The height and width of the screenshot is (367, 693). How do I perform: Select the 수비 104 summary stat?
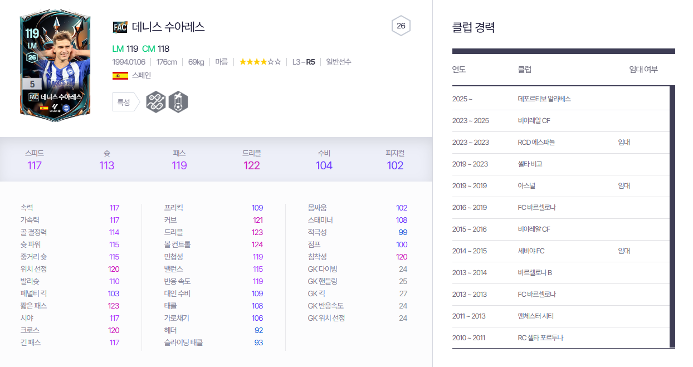324,160
